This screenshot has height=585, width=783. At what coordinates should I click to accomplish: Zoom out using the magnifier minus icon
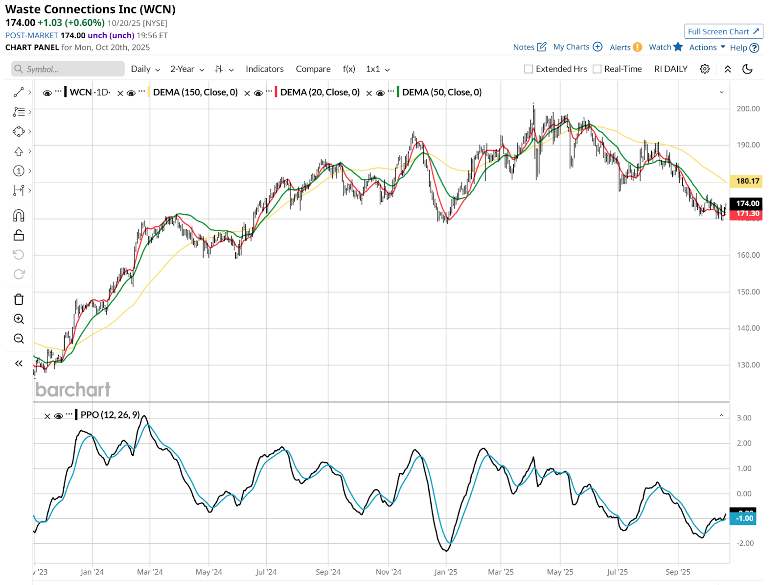(x=19, y=339)
